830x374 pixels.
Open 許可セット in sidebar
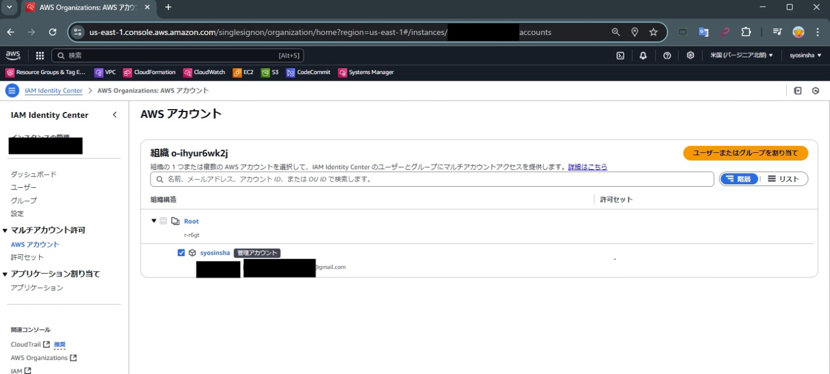27,257
